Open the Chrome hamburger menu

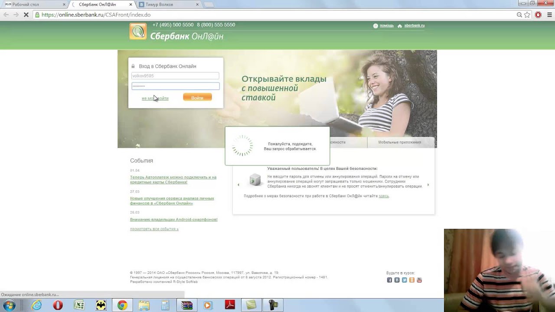[x=549, y=15]
